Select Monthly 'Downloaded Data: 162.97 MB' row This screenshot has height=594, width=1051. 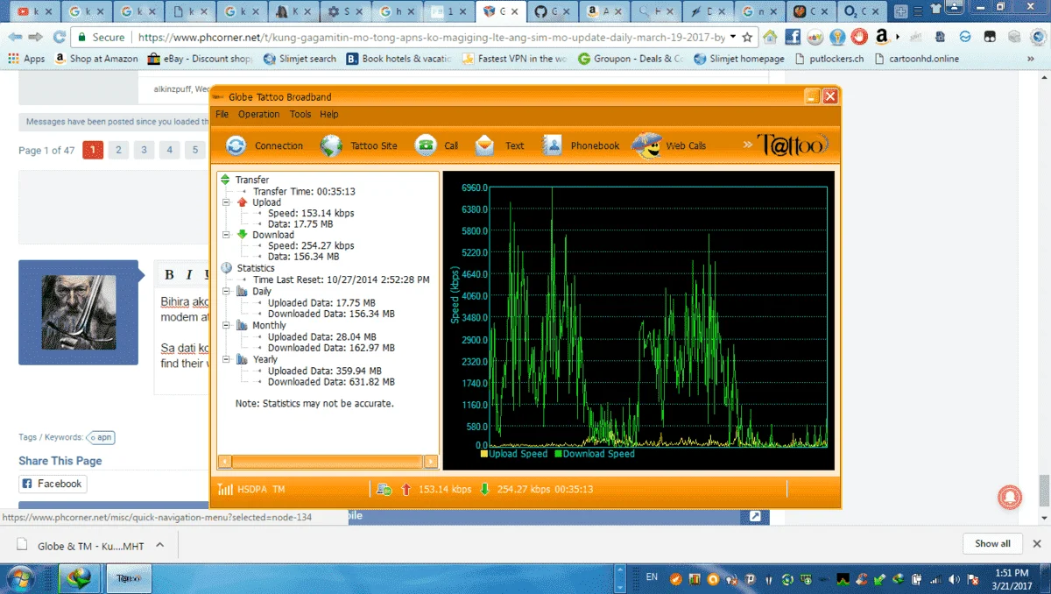[331, 348]
